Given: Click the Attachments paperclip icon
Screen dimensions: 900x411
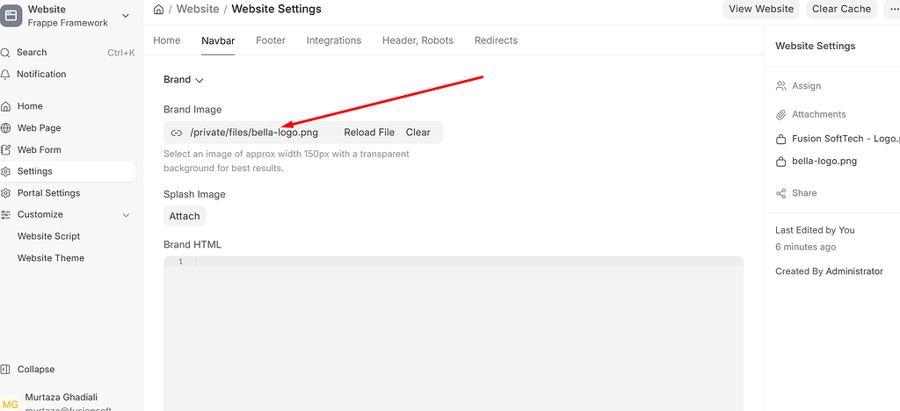Looking at the screenshot, I should pos(780,115).
